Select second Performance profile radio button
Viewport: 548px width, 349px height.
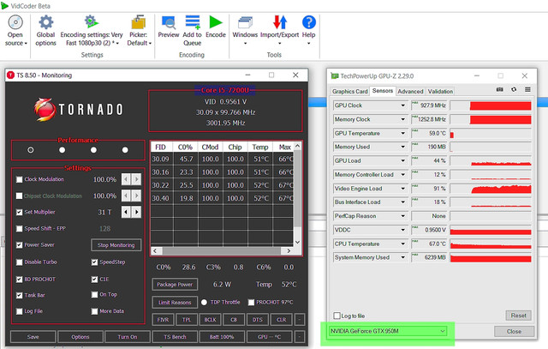pyautogui.click(x=63, y=150)
